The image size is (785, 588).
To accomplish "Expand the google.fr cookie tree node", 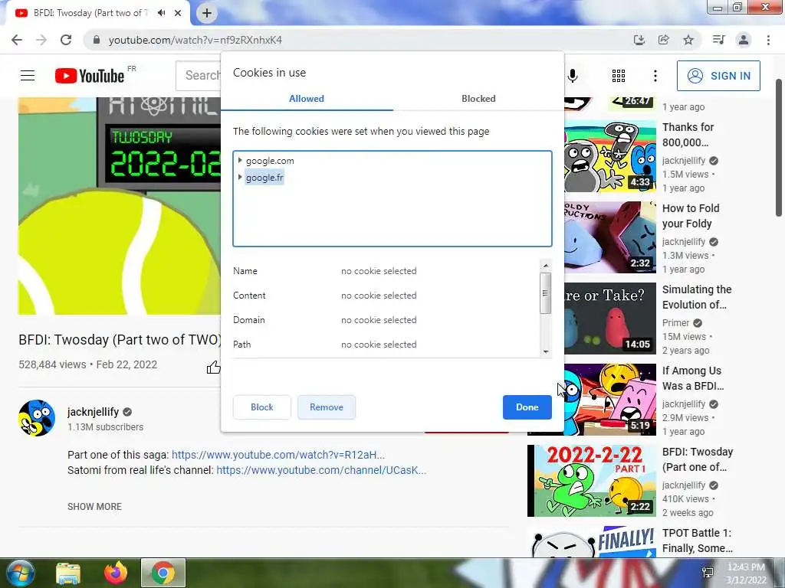I will tap(240, 177).
